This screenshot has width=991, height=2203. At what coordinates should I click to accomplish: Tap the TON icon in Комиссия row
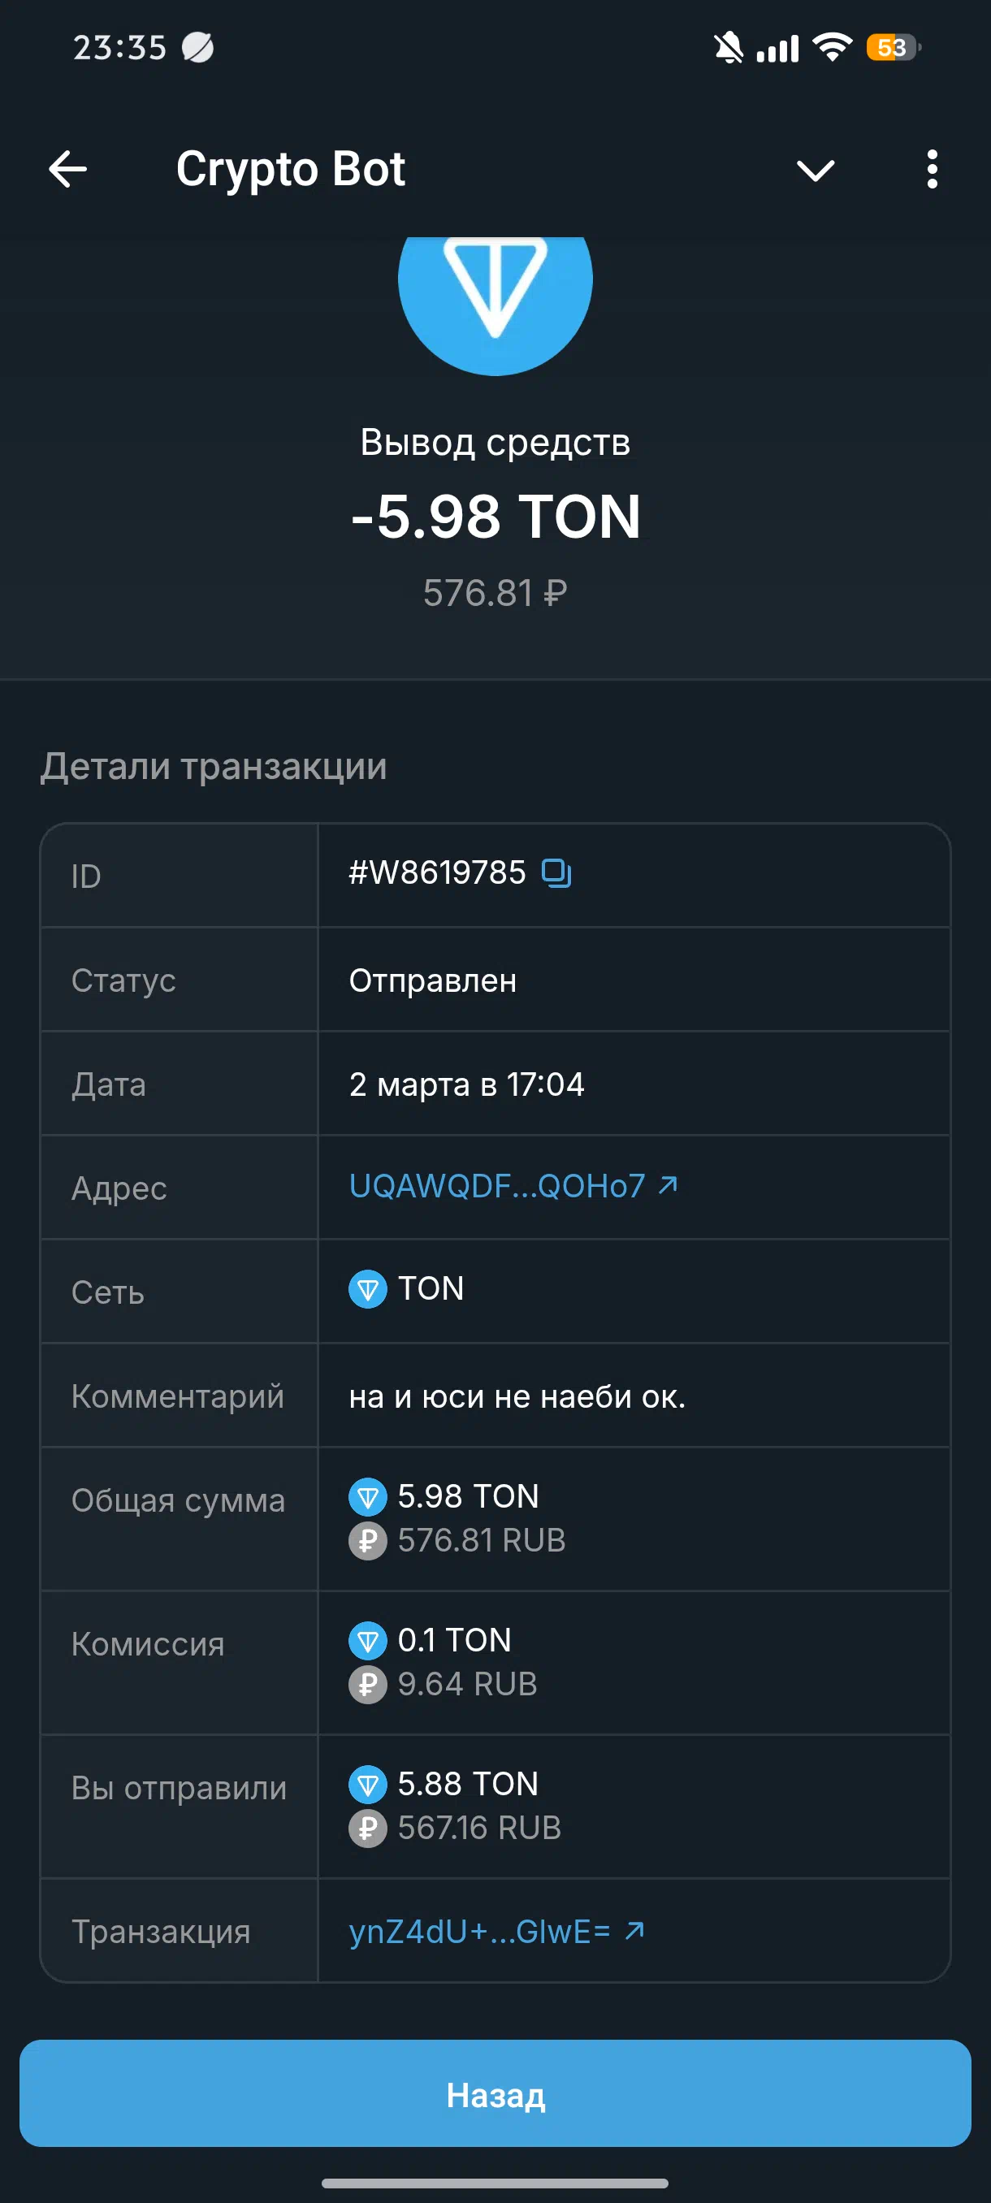(368, 1640)
